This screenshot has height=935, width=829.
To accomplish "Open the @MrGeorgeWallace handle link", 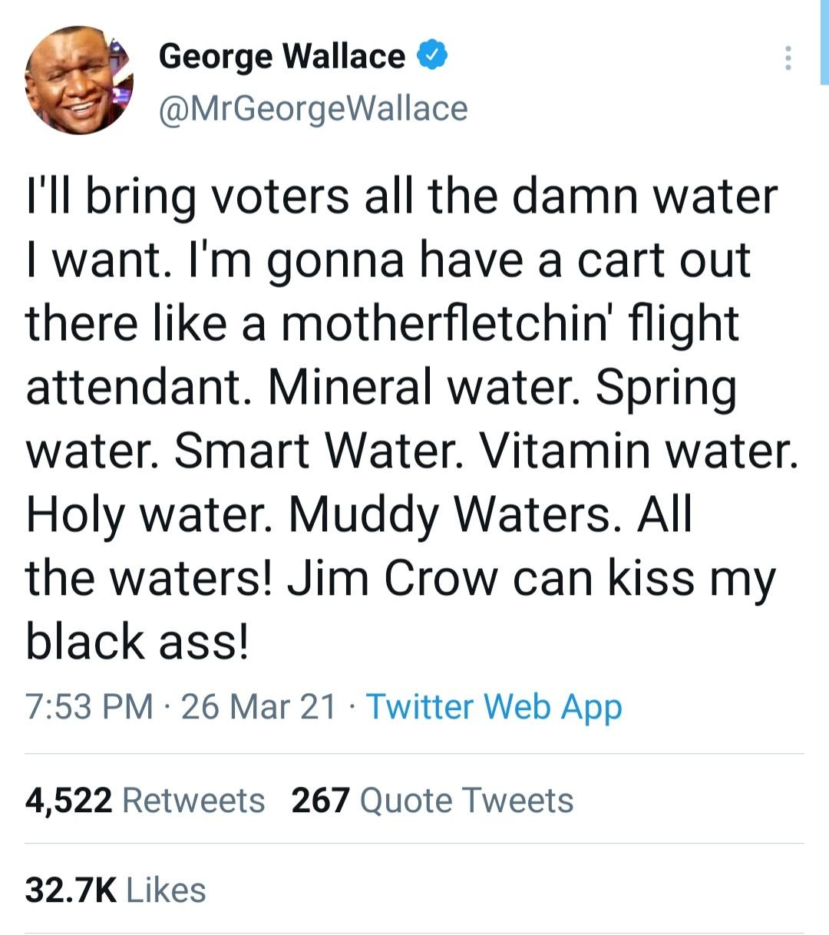I will [312, 108].
